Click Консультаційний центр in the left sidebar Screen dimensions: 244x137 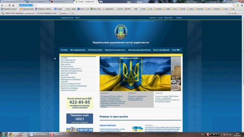tap(71, 84)
